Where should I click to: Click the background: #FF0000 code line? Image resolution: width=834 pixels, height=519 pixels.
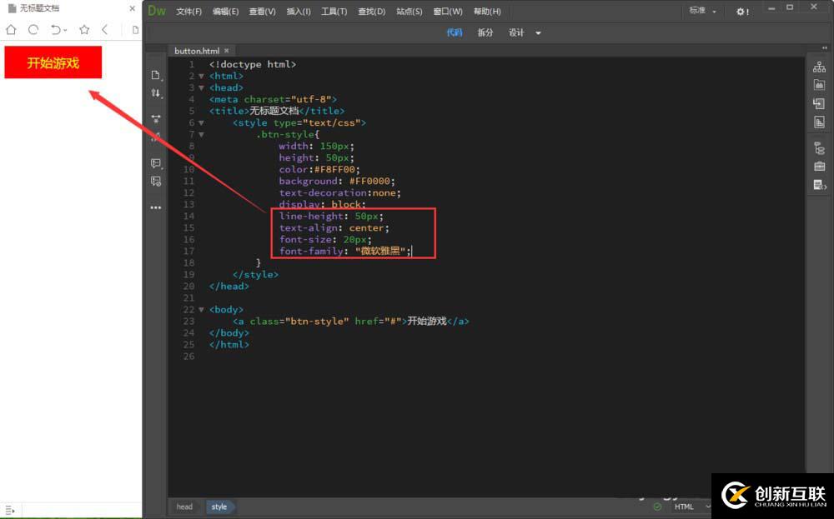pos(337,181)
